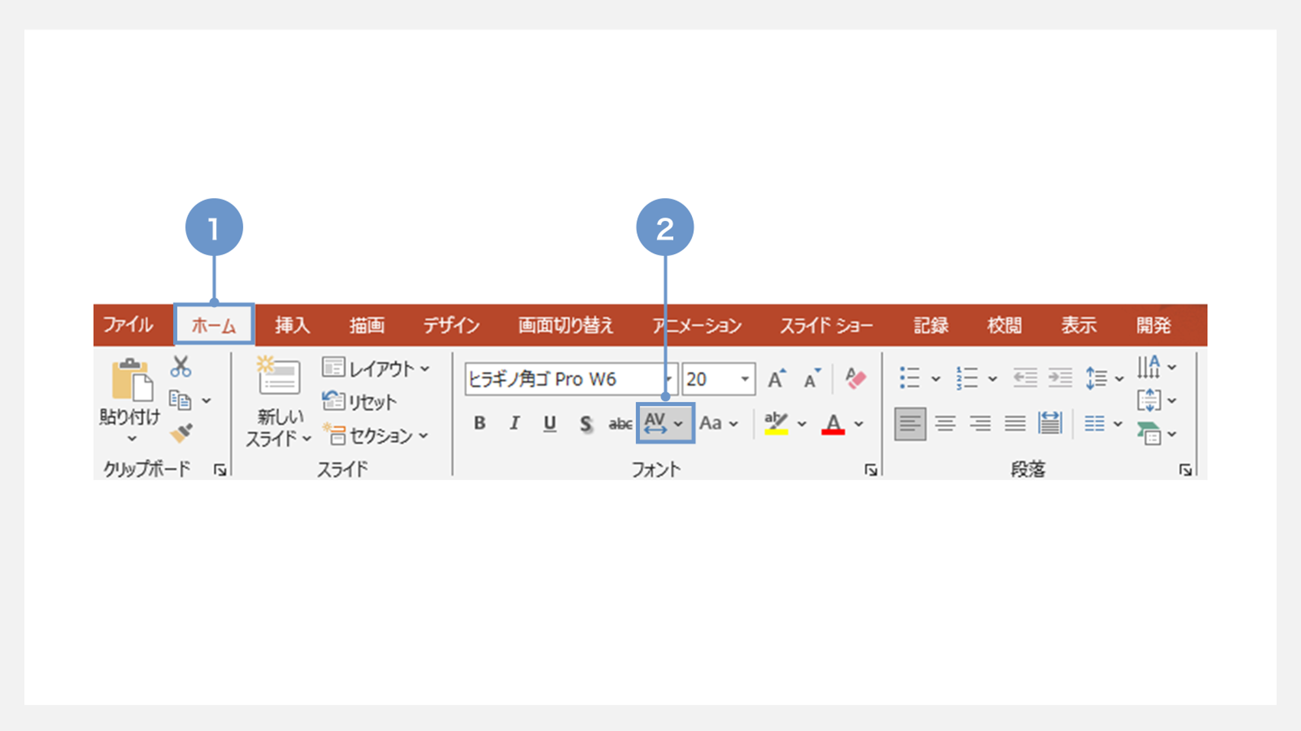Apply the red font color

[x=833, y=423]
